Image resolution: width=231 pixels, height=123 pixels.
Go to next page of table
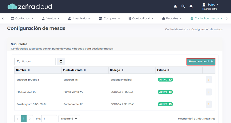click(x=30, y=118)
